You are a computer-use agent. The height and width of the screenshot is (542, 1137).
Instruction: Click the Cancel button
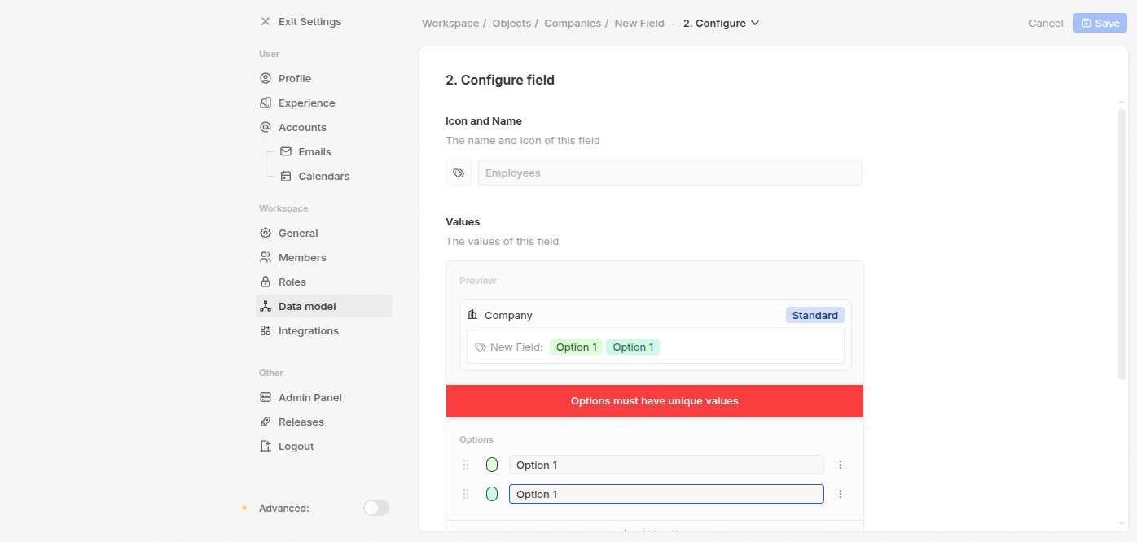(1046, 24)
